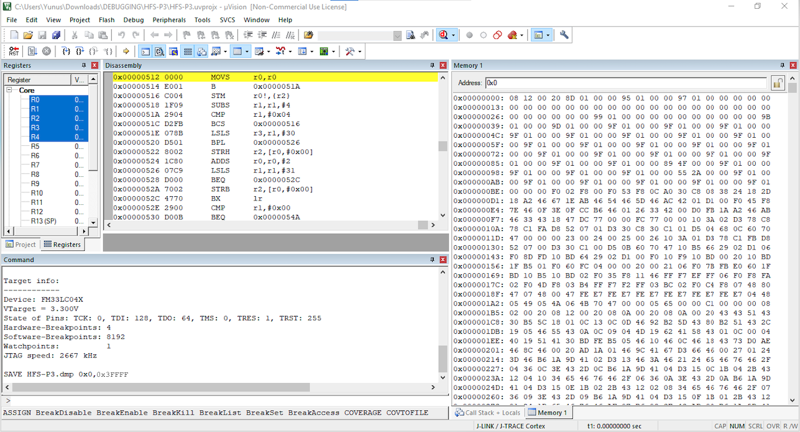800x432 pixels.
Task: Toggle the Registers Window button
Action: [x=188, y=52]
